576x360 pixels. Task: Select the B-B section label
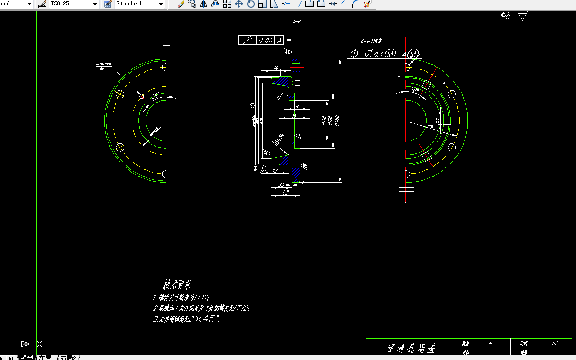(x=297, y=21)
